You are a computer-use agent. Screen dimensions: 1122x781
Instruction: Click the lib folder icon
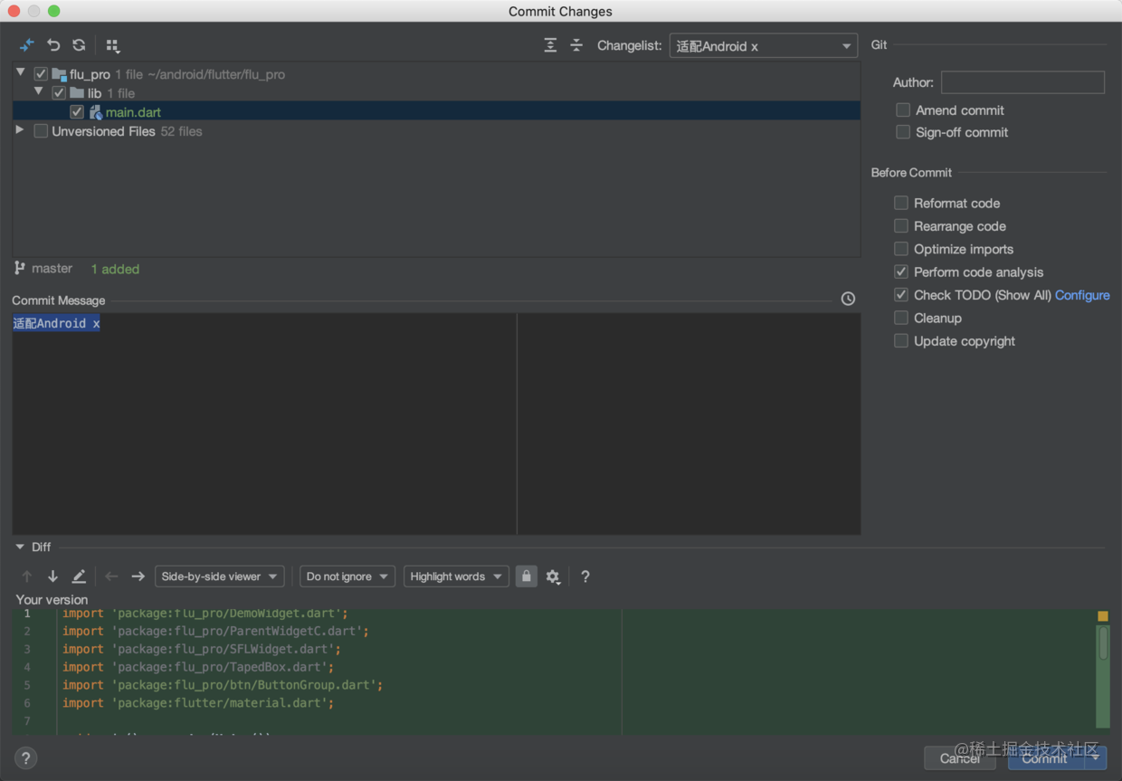pos(77,93)
